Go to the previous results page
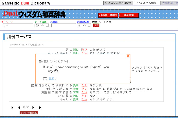Screen dimensions: 178x118 point(19,107)
